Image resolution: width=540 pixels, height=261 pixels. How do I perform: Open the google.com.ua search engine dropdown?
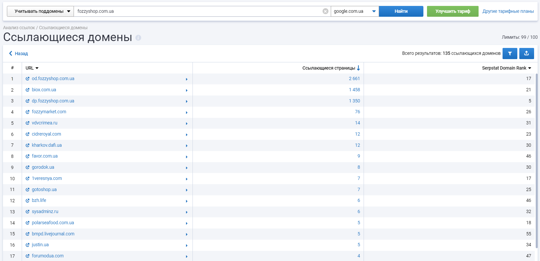point(354,11)
